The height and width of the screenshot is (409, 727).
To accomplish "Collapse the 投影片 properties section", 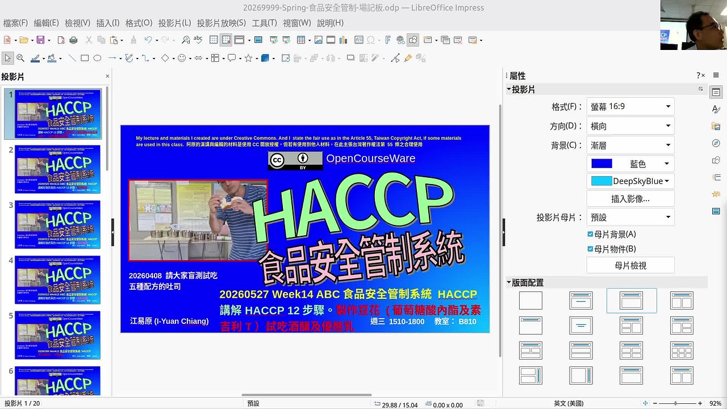I will [509, 90].
